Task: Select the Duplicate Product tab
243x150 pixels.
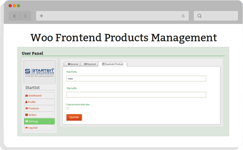Action: 112,64
